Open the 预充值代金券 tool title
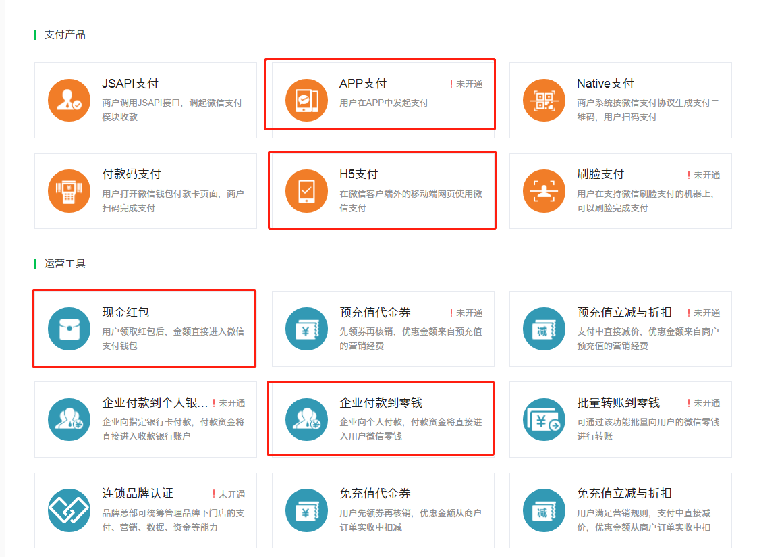 tap(374, 312)
